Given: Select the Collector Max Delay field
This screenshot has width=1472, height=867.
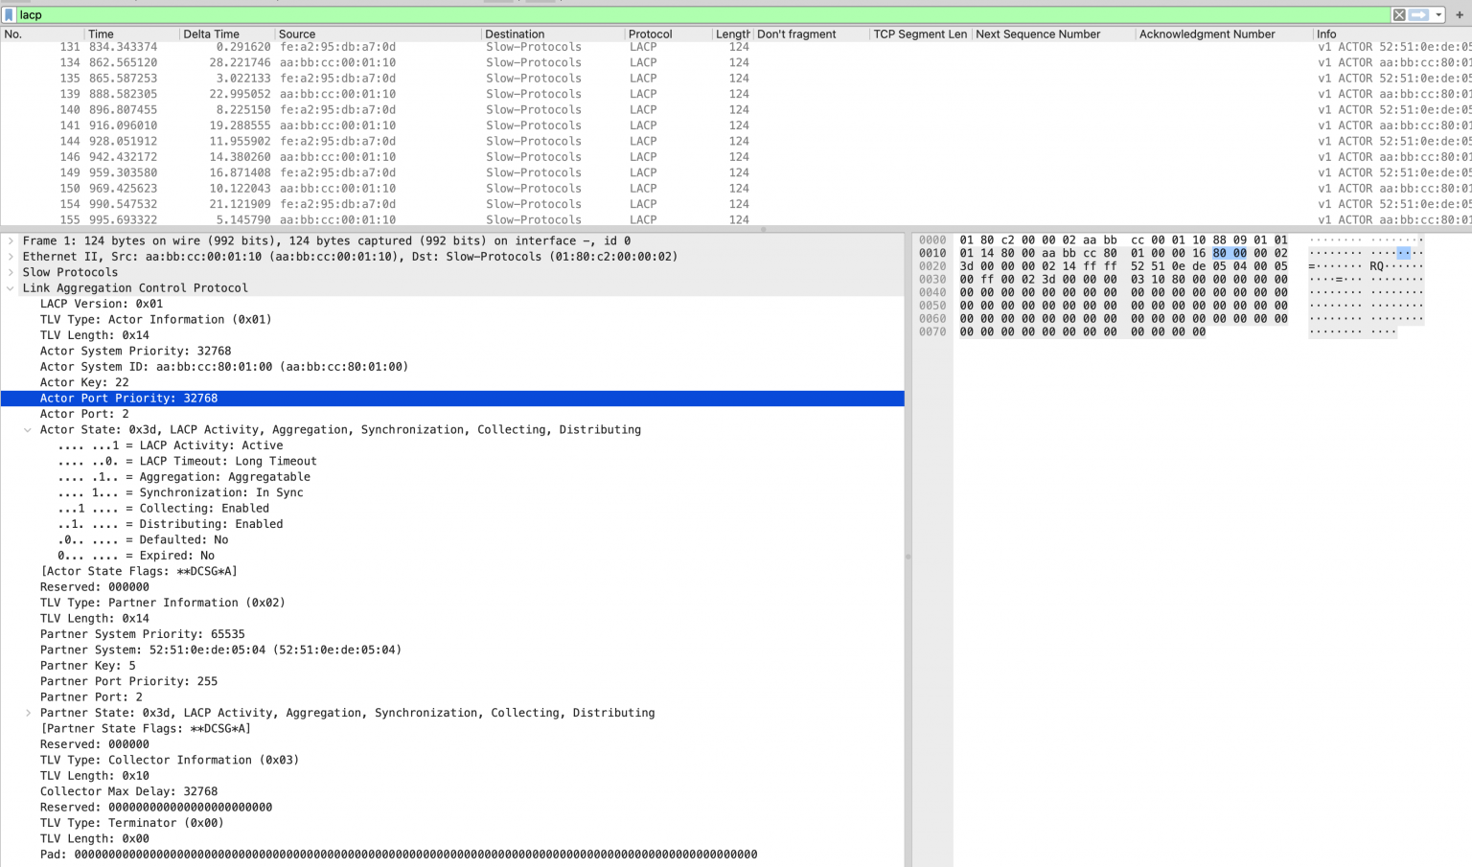Looking at the screenshot, I should click(128, 792).
